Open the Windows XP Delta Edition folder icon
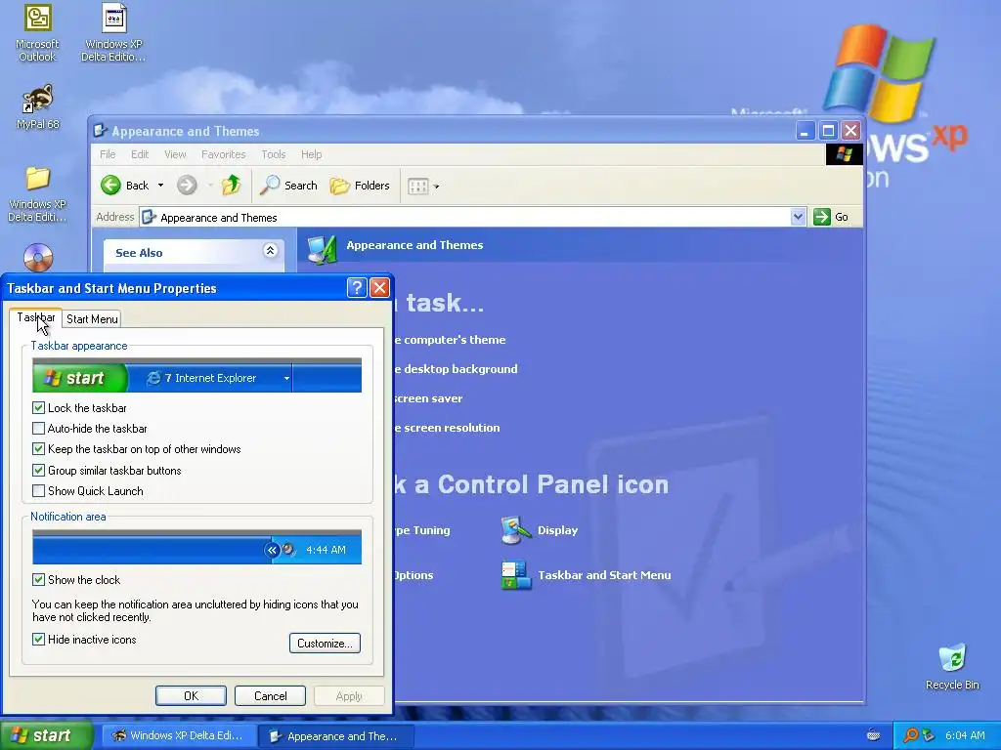1001x750 pixels. pyautogui.click(x=37, y=194)
